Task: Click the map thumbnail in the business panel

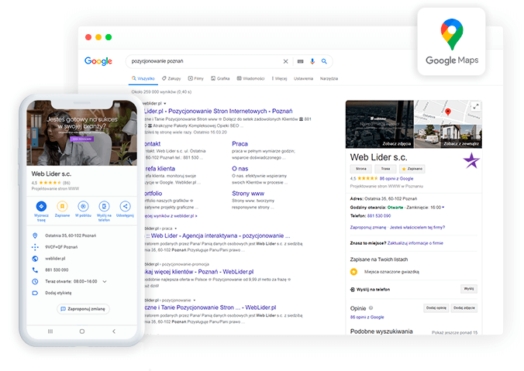Action: click(x=448, y=112)
